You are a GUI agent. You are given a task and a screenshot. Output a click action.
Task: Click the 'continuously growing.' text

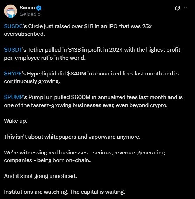pos(32,81)
